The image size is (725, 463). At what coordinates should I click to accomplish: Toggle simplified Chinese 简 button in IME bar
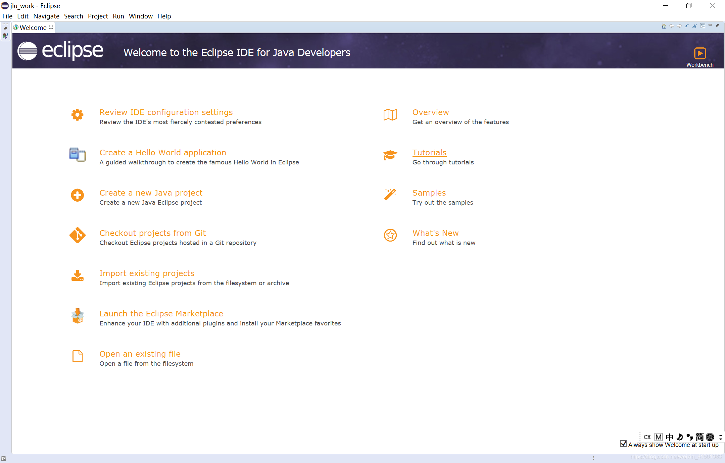click(x=700, y=437)
